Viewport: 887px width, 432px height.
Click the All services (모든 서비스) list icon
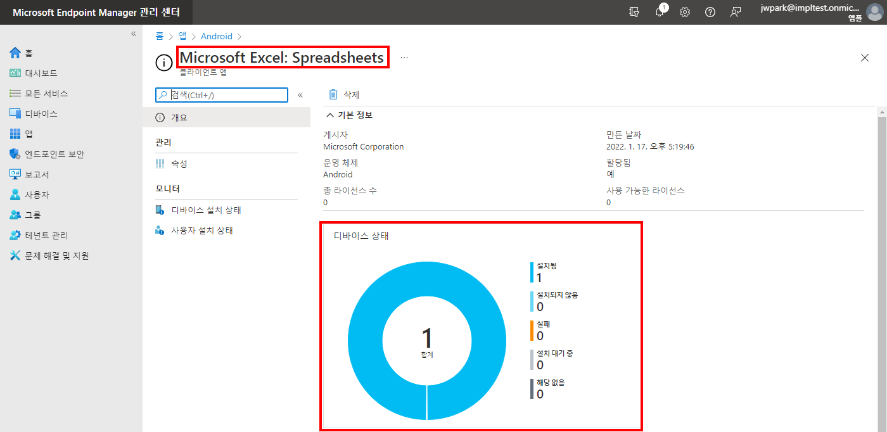pyautogui.click(x=15, y=93)
